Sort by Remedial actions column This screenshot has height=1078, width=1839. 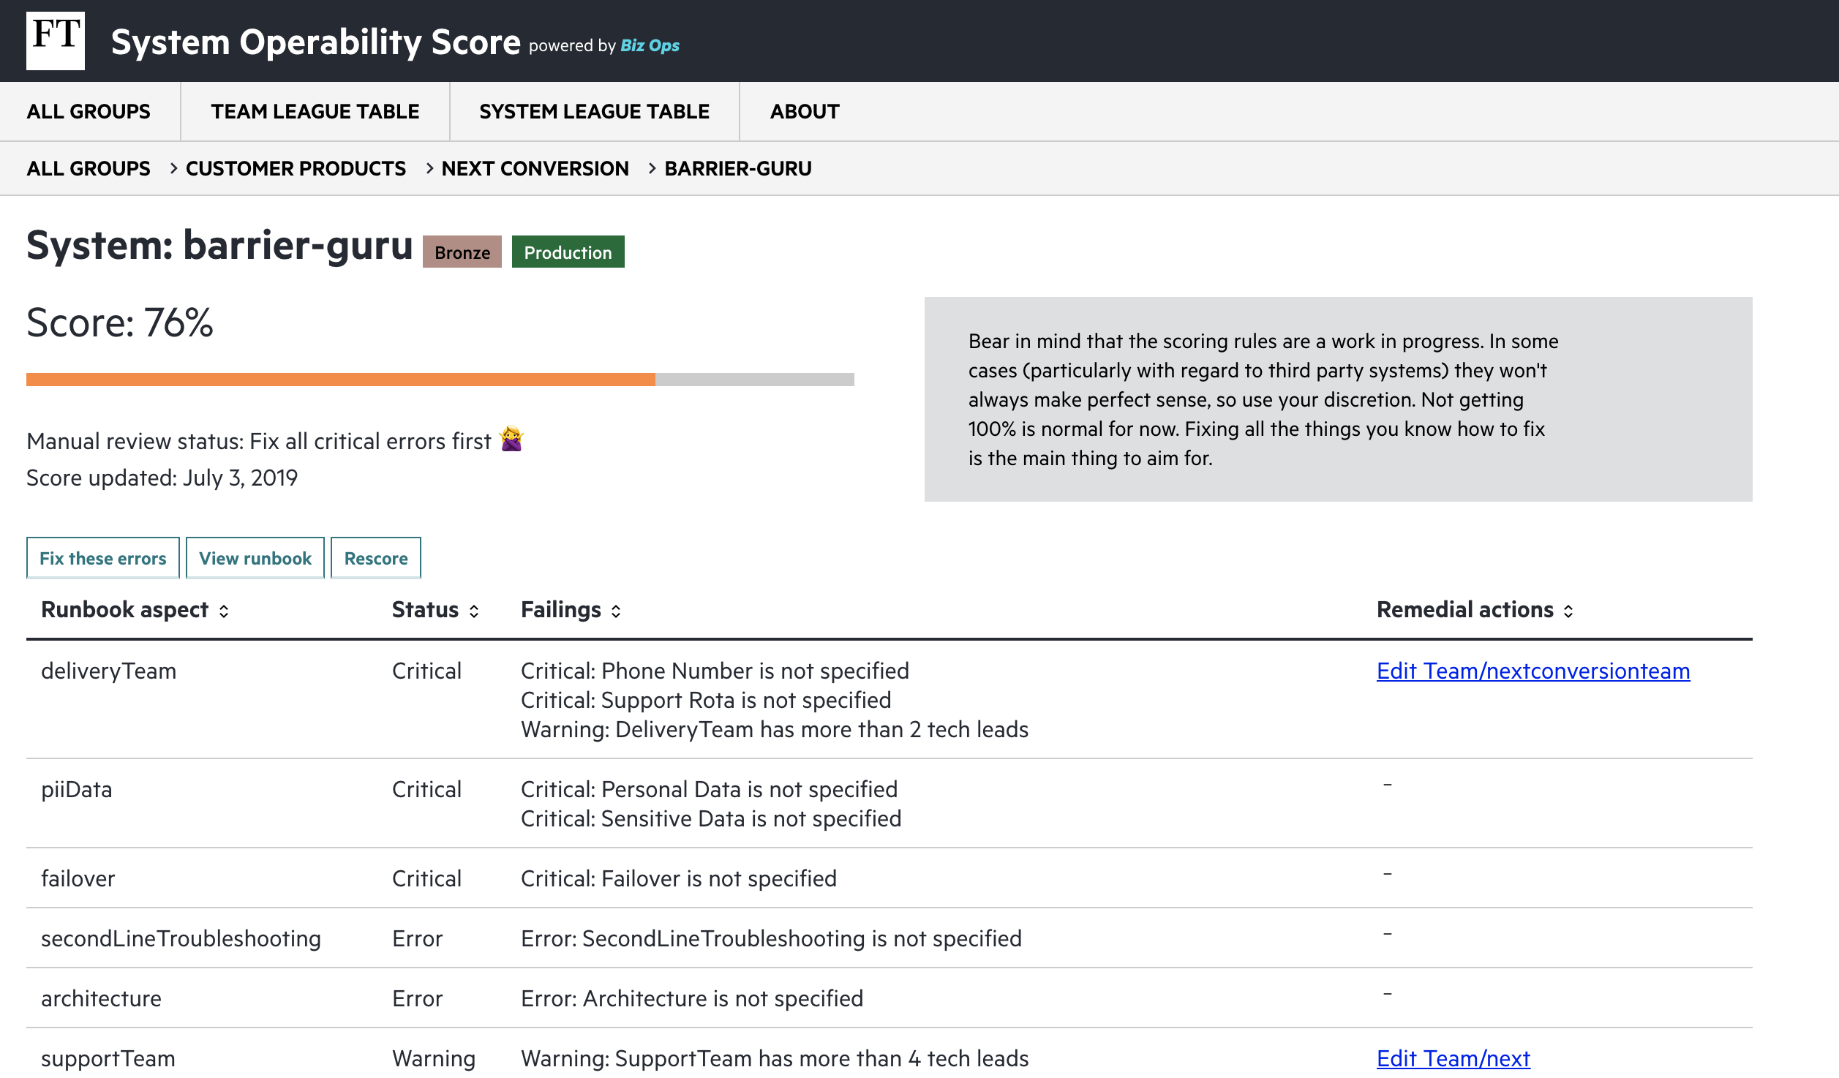coord(1568,611)
